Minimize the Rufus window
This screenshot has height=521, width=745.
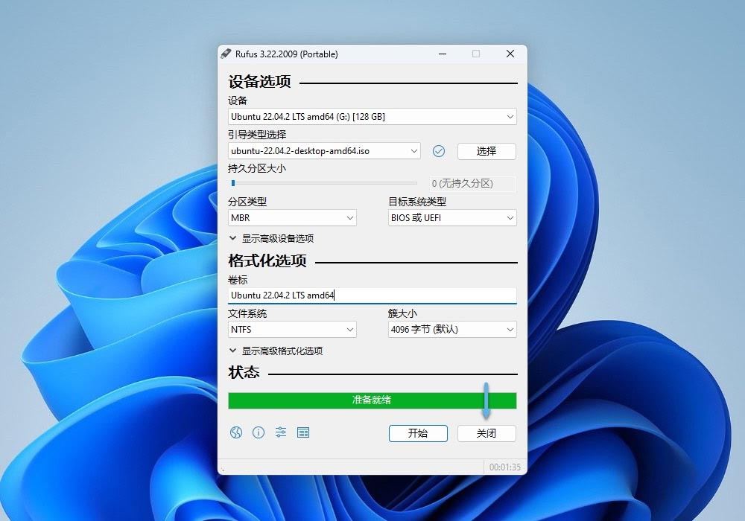tap(442, 54)
